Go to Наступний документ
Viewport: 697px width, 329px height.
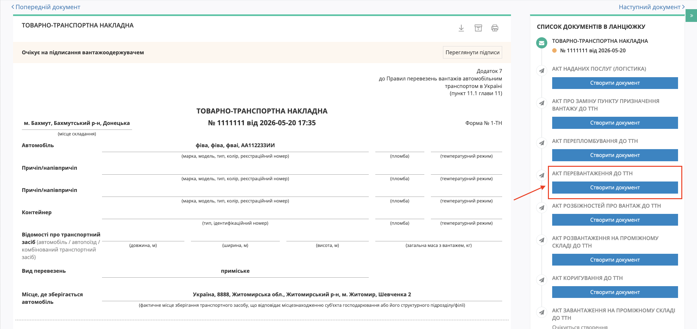coord(652,7)
